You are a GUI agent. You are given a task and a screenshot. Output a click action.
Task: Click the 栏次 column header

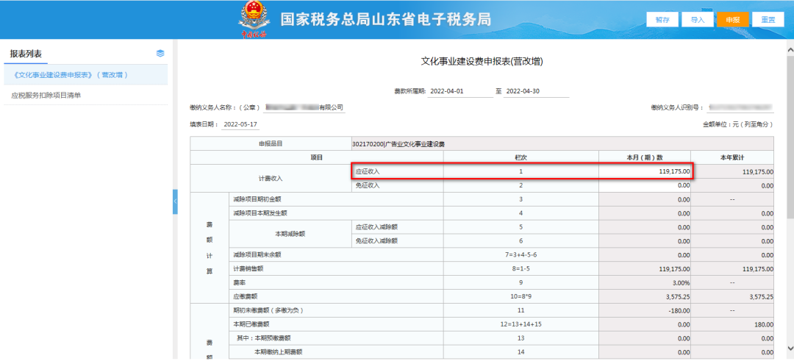point(521,157)
